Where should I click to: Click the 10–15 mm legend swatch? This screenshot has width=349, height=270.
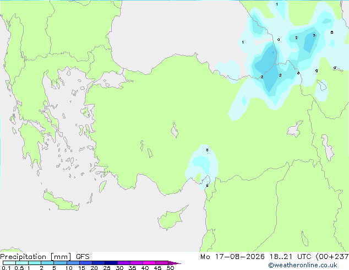pos(73,263)
